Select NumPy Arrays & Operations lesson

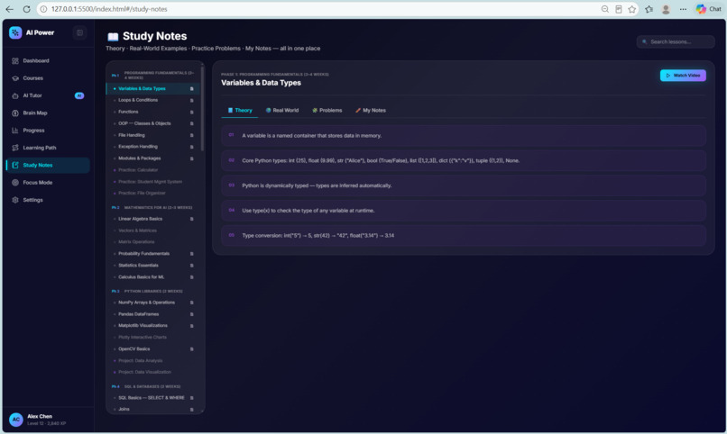(153, 303)
